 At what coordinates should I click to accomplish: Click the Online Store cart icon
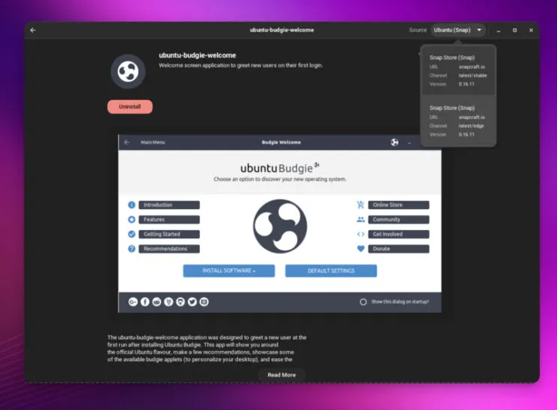361,205
